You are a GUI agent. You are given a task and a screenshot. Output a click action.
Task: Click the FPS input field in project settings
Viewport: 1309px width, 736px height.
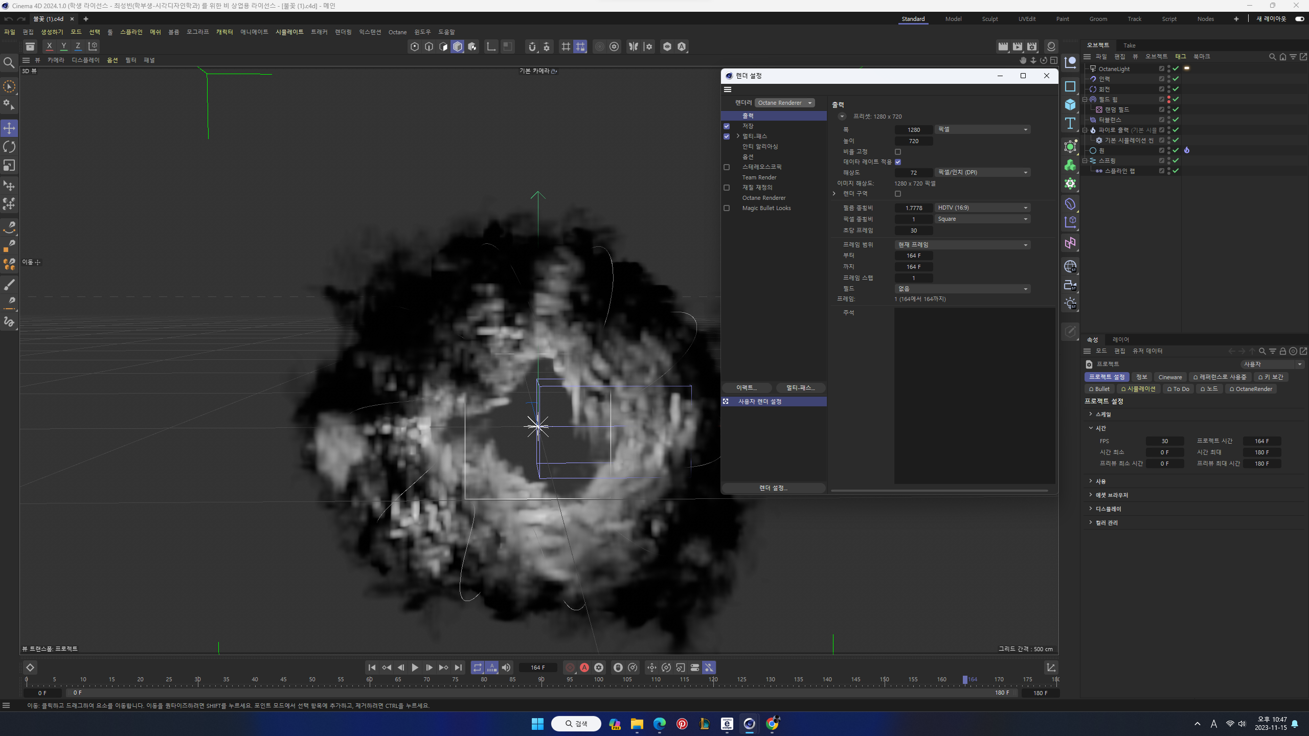(1164, 441)
